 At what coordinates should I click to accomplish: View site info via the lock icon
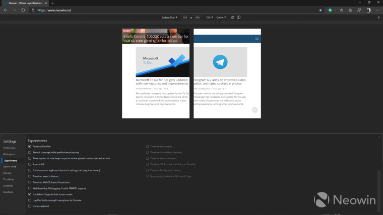coord(33,10)
